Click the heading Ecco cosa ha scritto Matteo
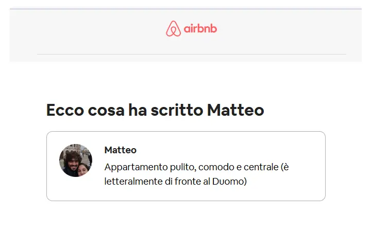Screen dimensions: 371x233 tap(155, 110)
